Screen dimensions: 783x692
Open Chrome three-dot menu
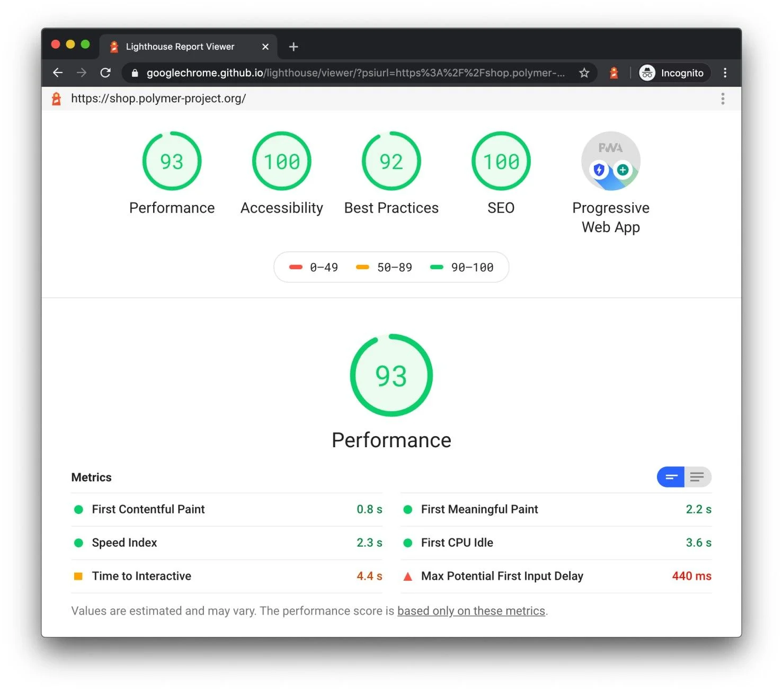click(x=725, y=73)
